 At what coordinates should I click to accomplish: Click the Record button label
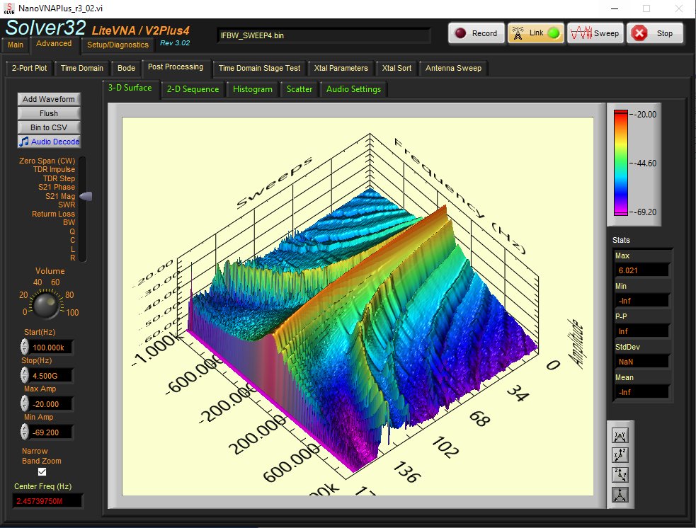484,33
